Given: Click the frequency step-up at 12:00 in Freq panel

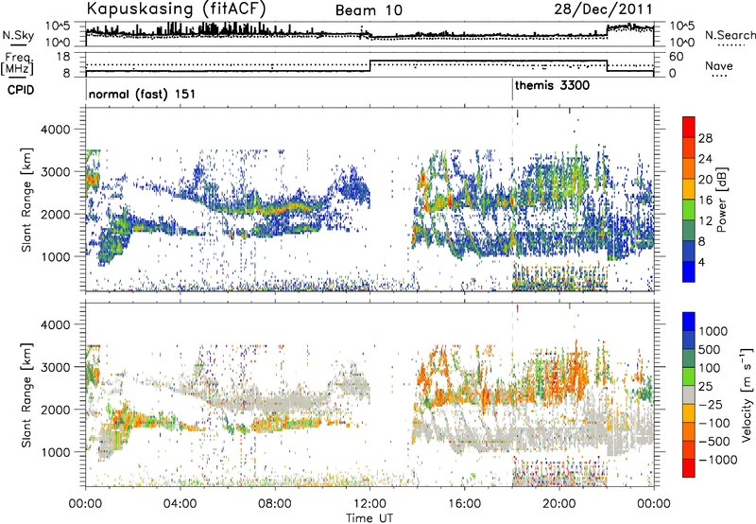Looking at the screenshot, I should (369, 66).
